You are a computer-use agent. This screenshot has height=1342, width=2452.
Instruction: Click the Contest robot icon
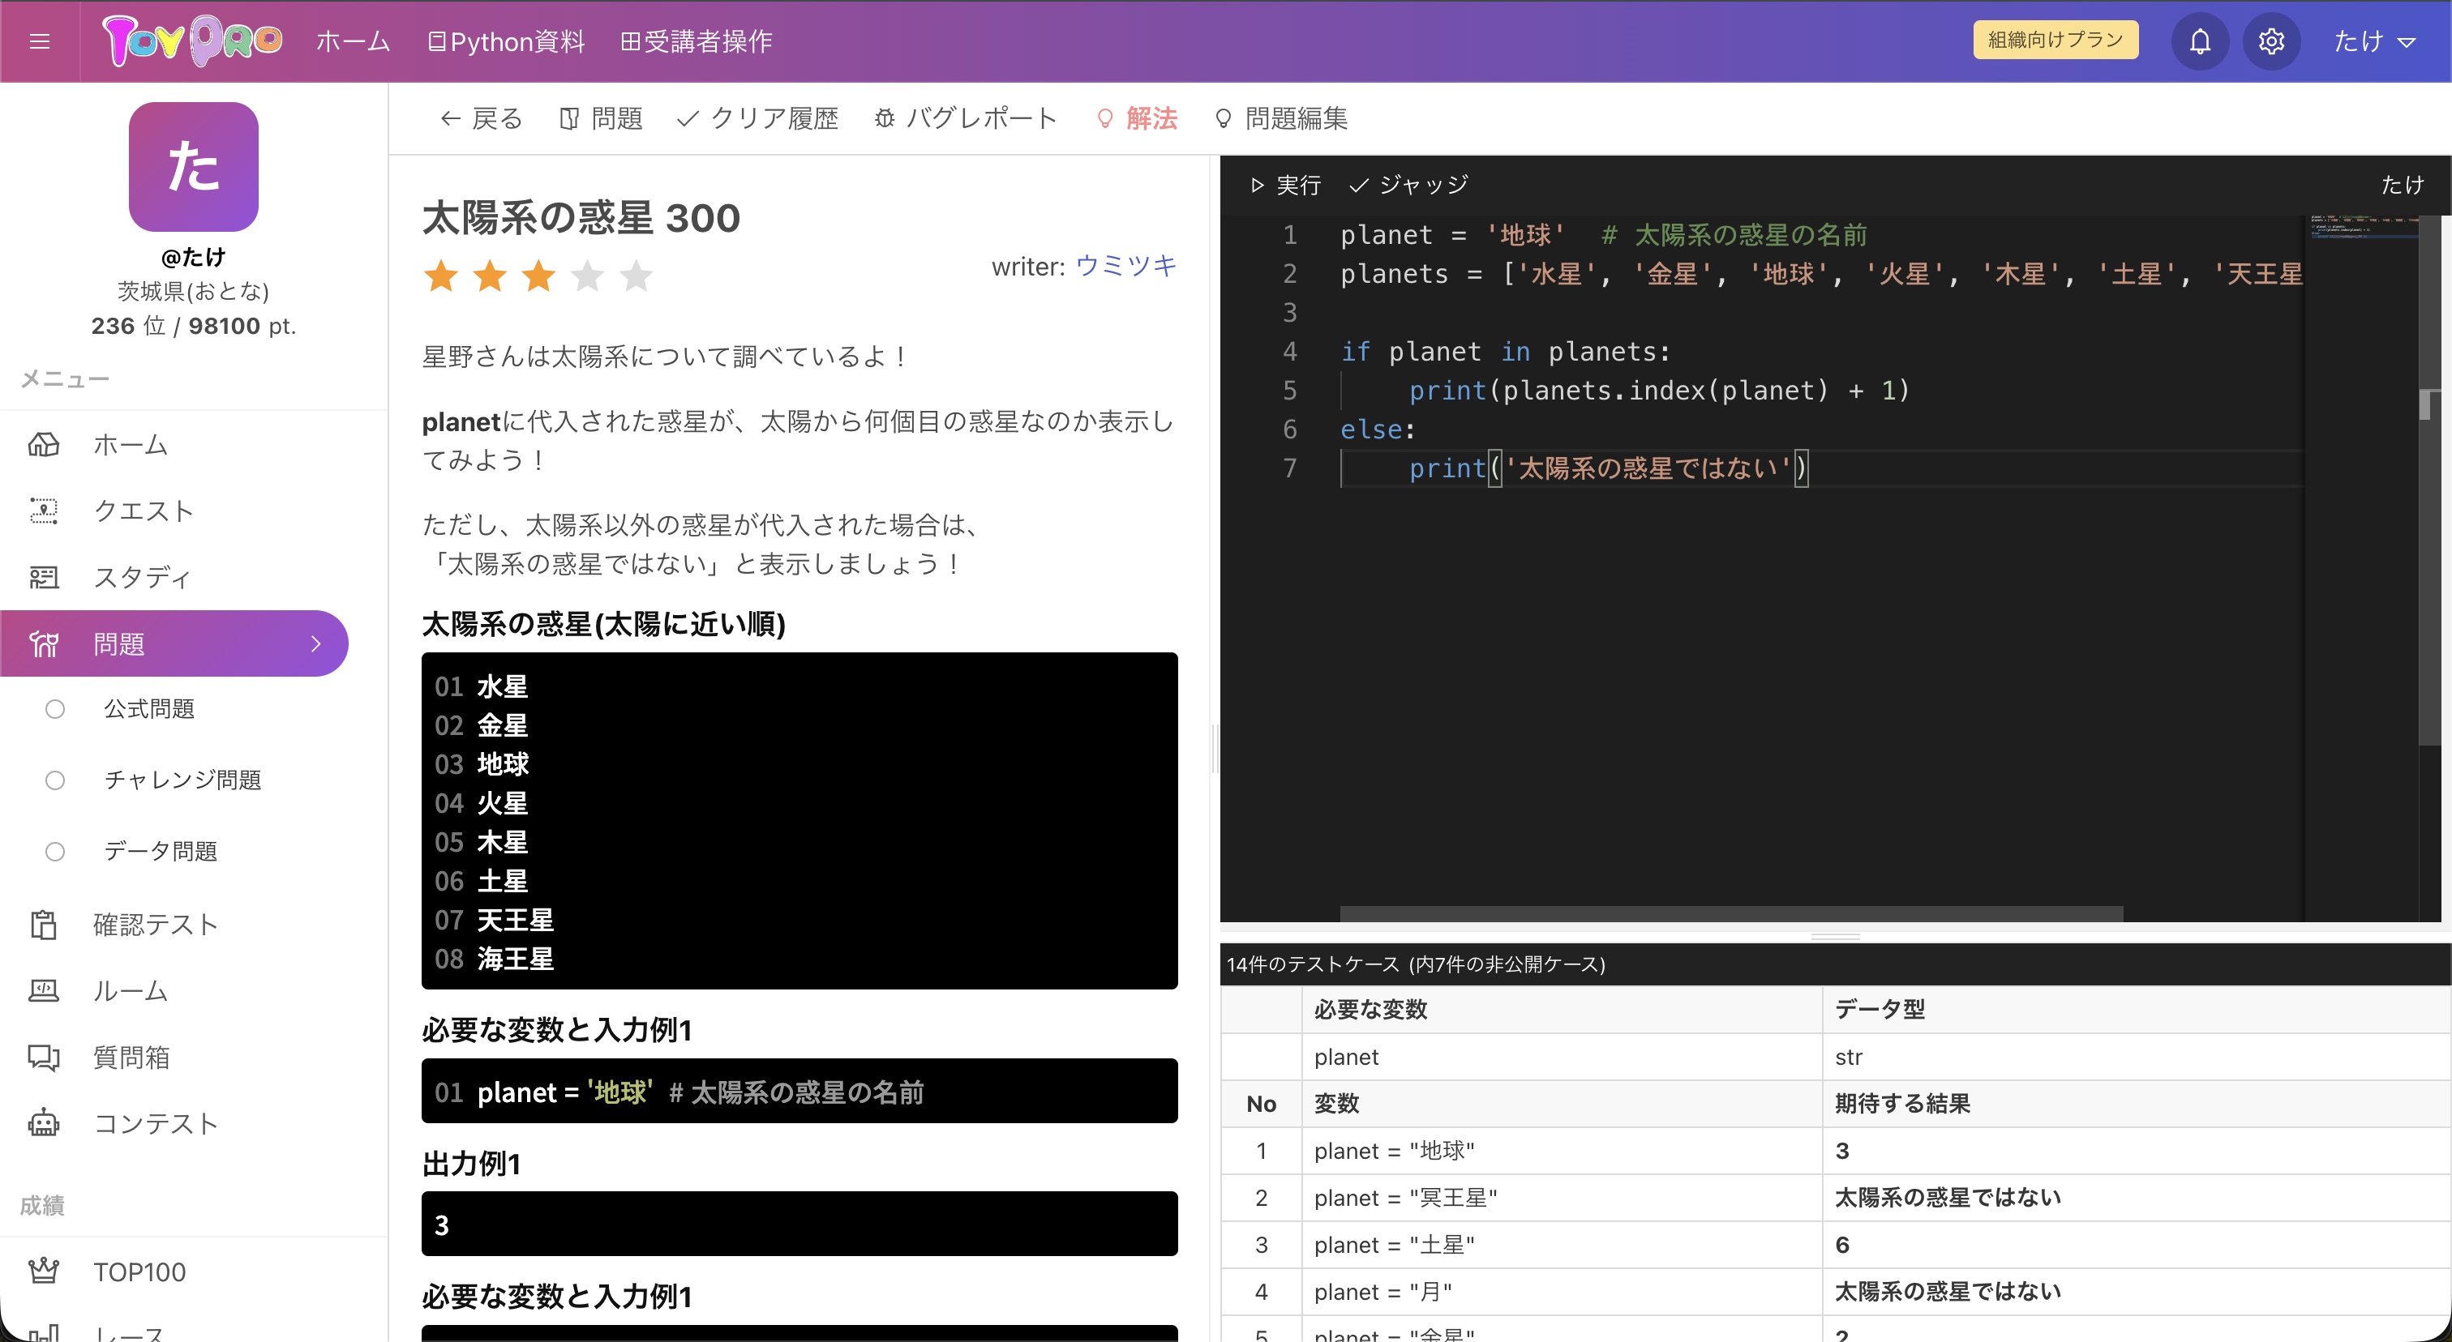click(44, 1123)
